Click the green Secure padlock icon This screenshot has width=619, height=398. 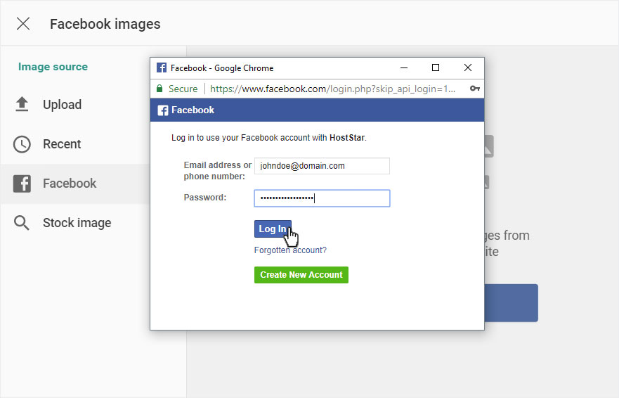(159, 89)
